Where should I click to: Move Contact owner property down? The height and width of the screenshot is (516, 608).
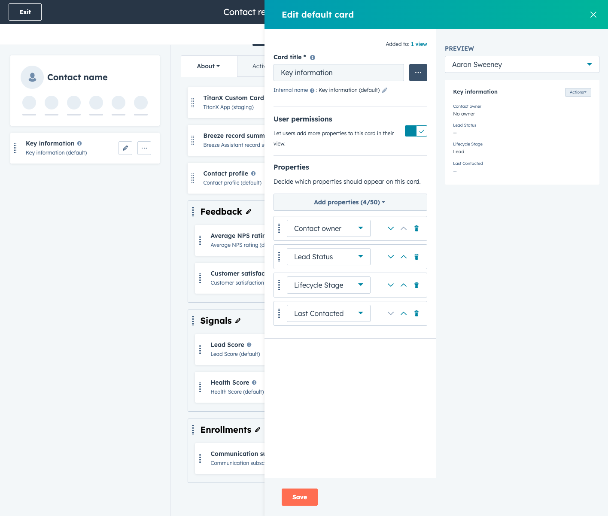click(x=391, y=228)
